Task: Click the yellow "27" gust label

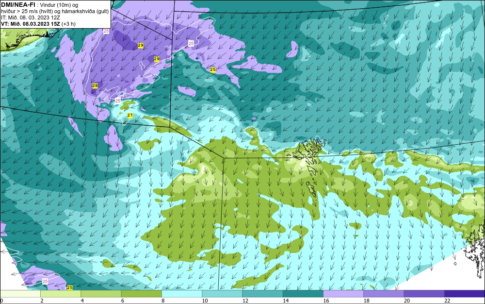Action: click(130, 115)
